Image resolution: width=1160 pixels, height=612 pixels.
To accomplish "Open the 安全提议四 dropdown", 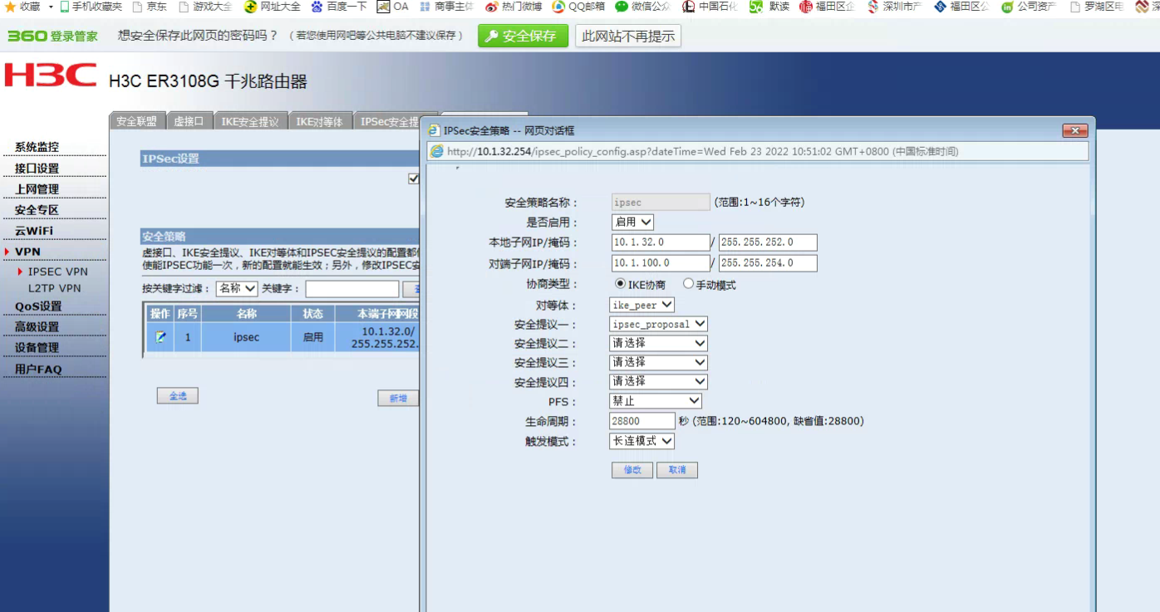I will coord(658,381).
